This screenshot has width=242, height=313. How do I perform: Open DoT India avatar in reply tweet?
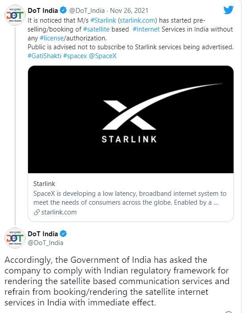(x=15, y=238)
